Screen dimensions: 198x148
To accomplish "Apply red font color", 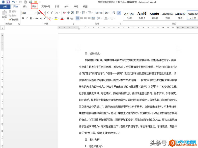I will 62,18.
